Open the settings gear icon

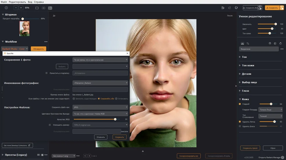click(x=6, y=8)
